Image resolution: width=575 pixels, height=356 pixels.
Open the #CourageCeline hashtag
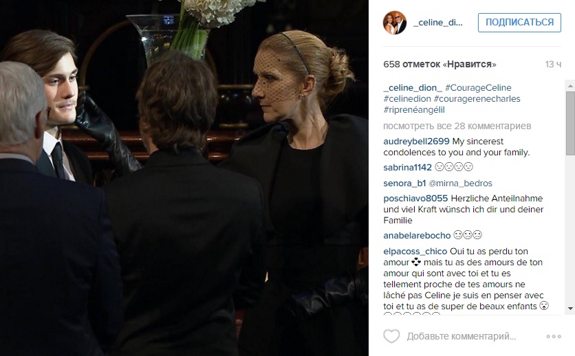tap(478, 88)
